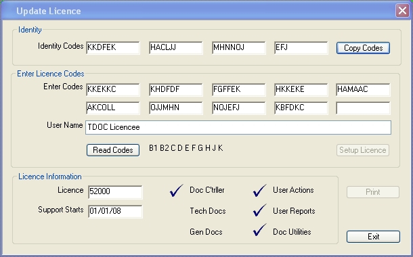The width and height of the screenshot is (413, 257).
Task: Click the User Actions checkmark
Action: [259, 191]
